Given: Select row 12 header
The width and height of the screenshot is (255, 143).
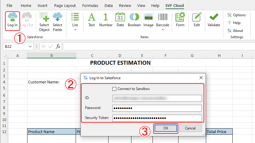Looking at the screenshot, I should (4, 132).
